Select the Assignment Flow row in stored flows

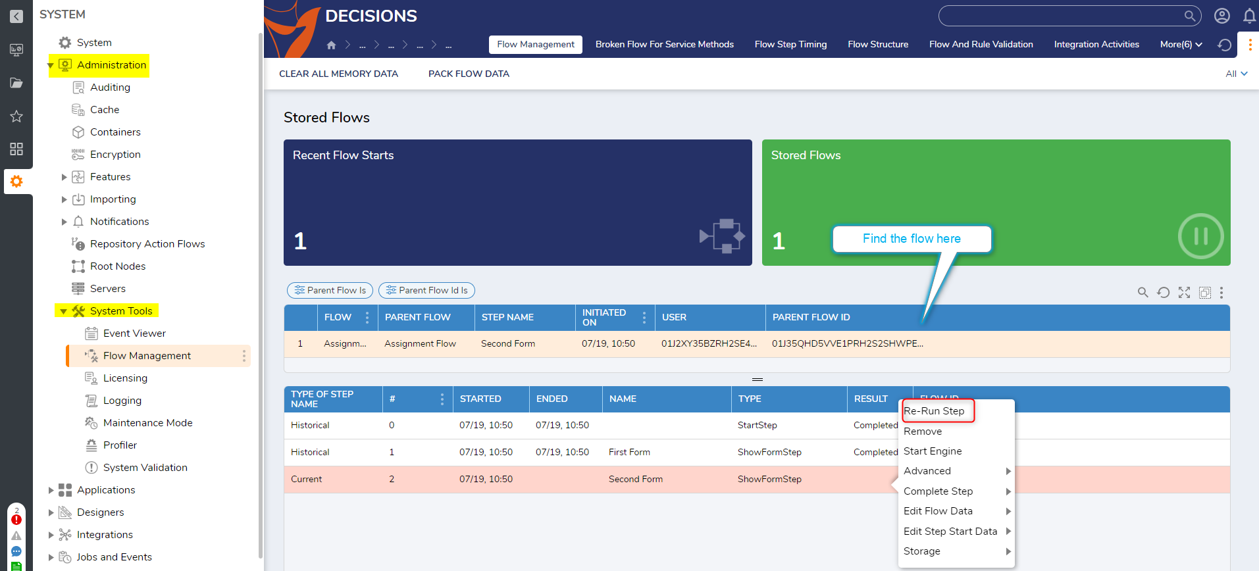[x=757, y=344]
